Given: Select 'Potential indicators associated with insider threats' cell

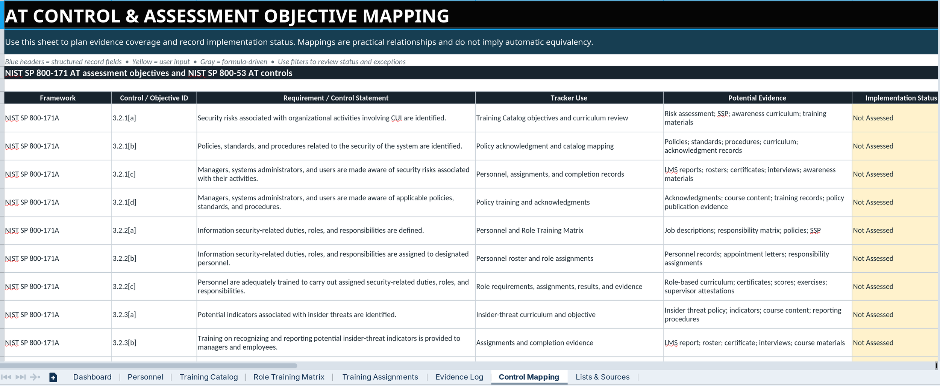Looking at the screenshot, I should click(x=336, y=315).
